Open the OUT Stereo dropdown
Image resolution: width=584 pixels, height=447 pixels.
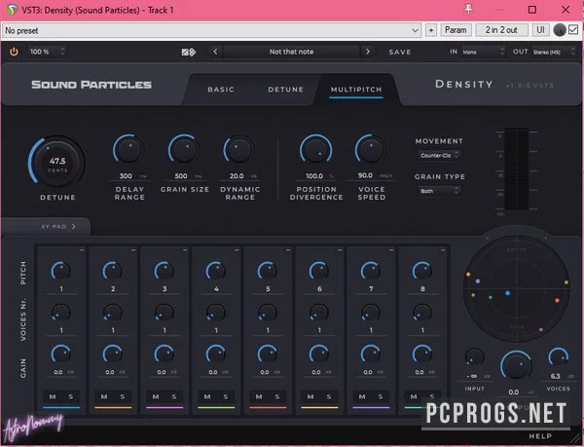pos(554,52)
